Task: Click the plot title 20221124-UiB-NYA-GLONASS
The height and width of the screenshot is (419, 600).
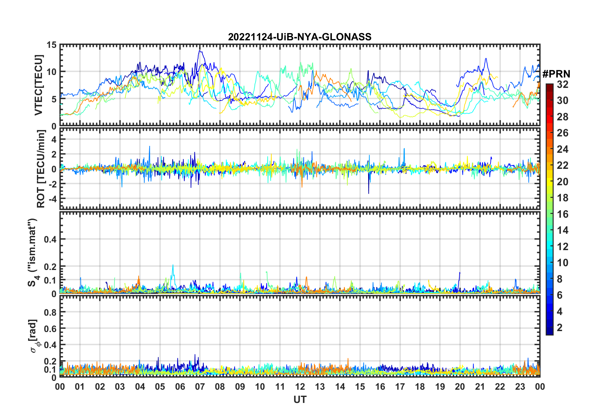Action: click(300, 37)
